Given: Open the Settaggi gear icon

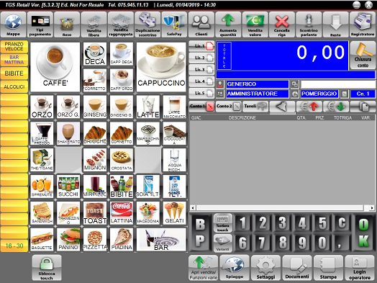Looking at the screenshot, I should pyautogui.click(x=265, y=268).
